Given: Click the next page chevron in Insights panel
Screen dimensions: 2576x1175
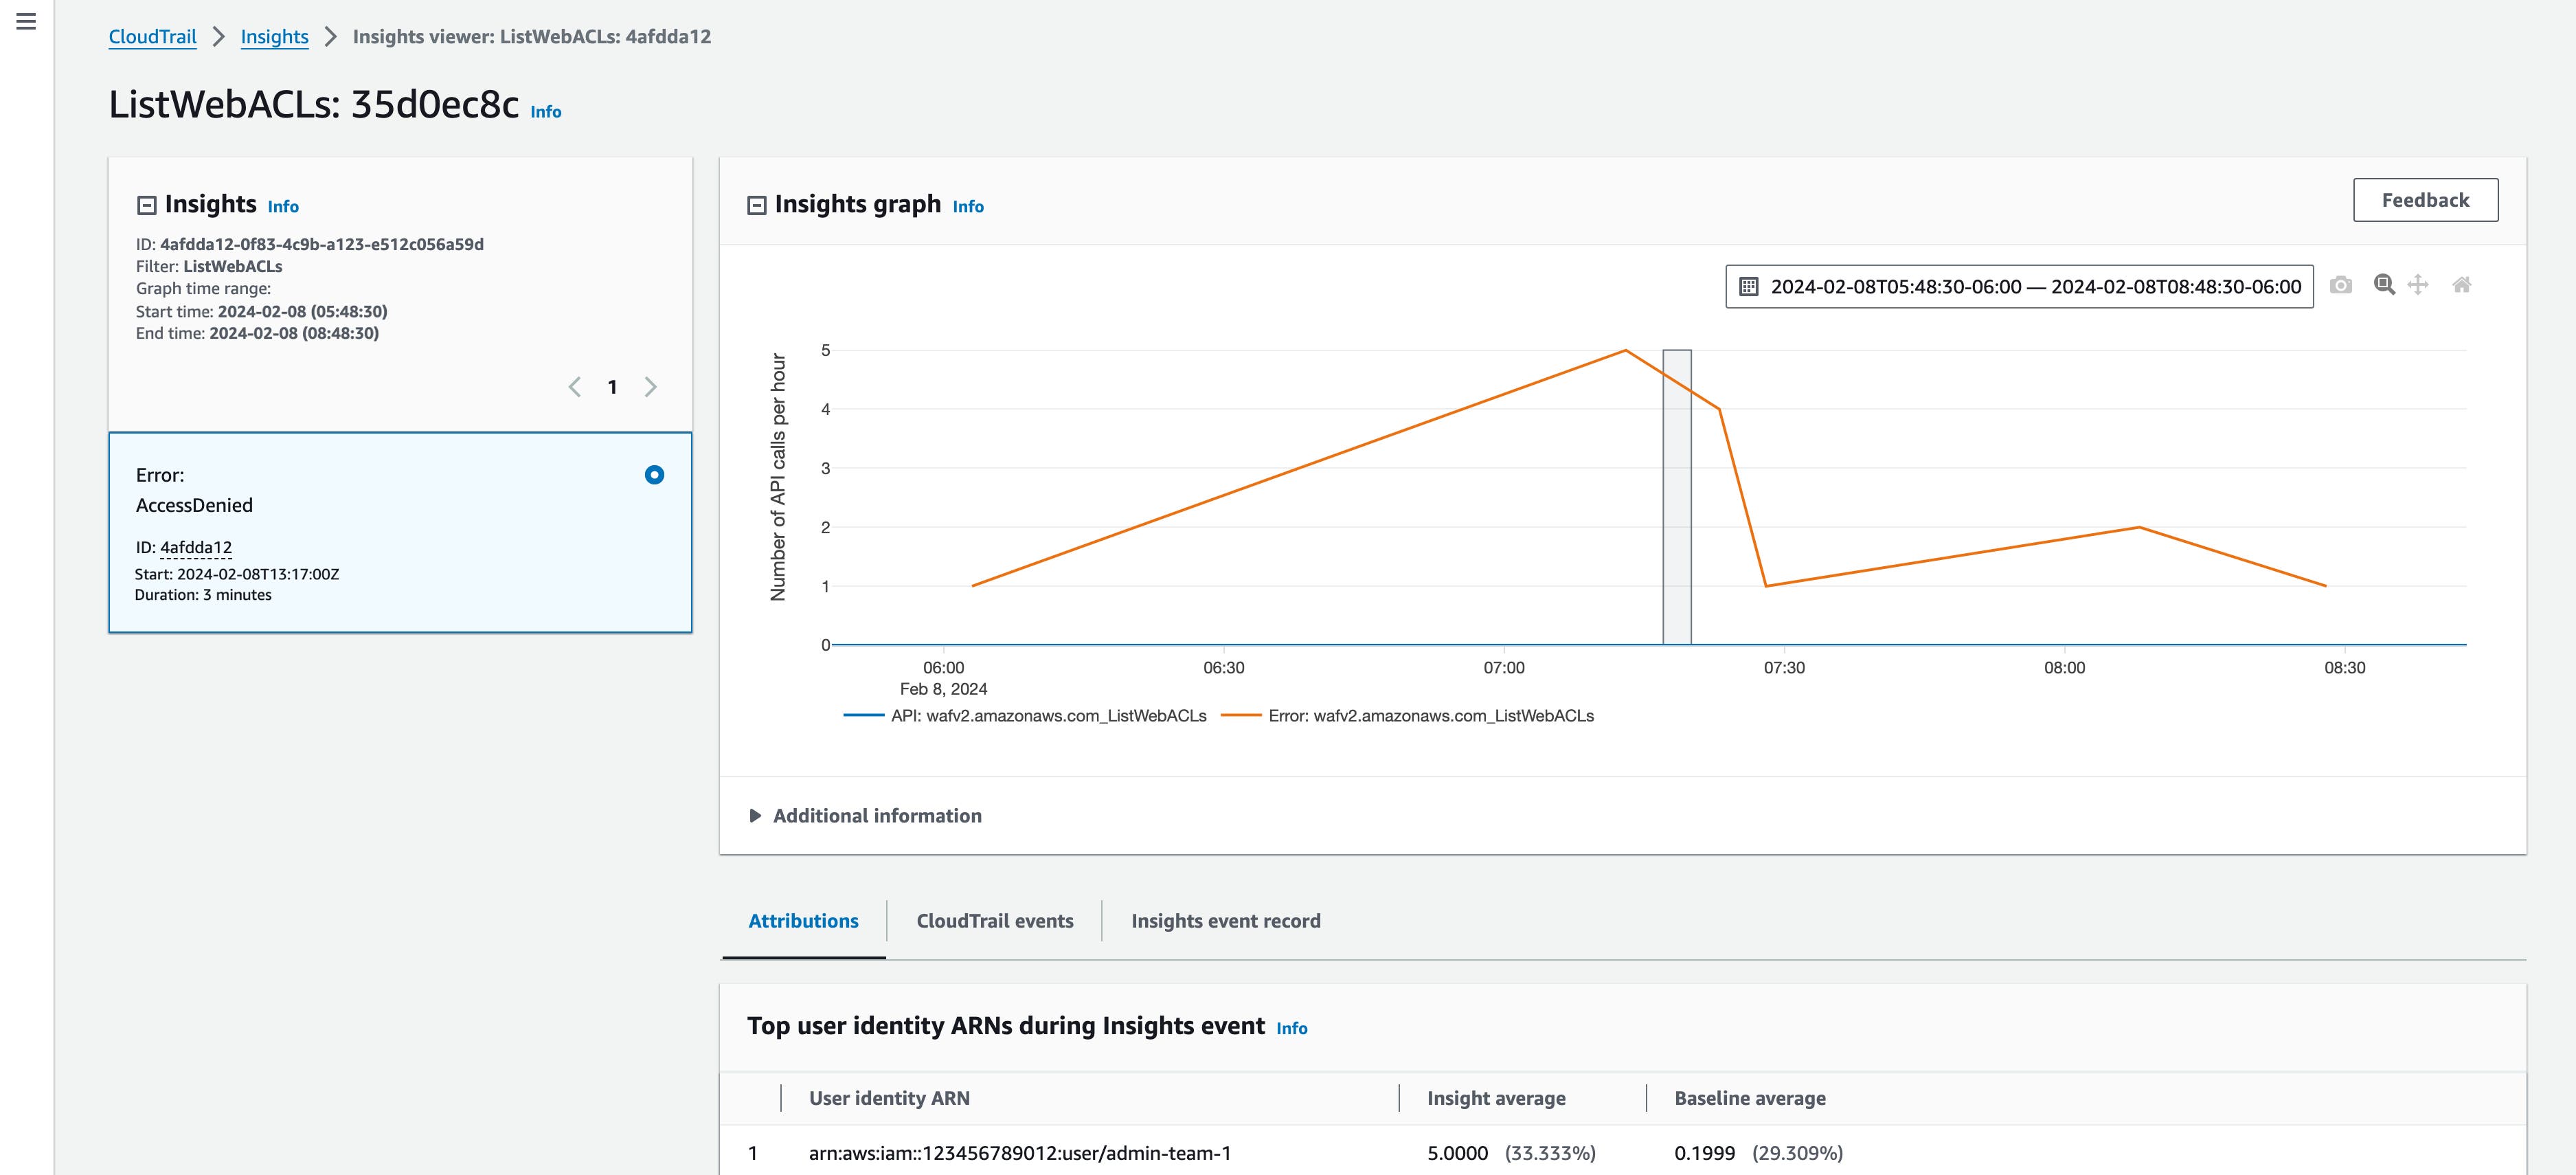Looking at the screenshot, I should [x=651, y=386].
